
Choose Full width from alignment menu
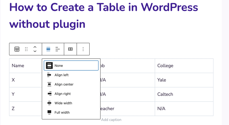point(71,113)
